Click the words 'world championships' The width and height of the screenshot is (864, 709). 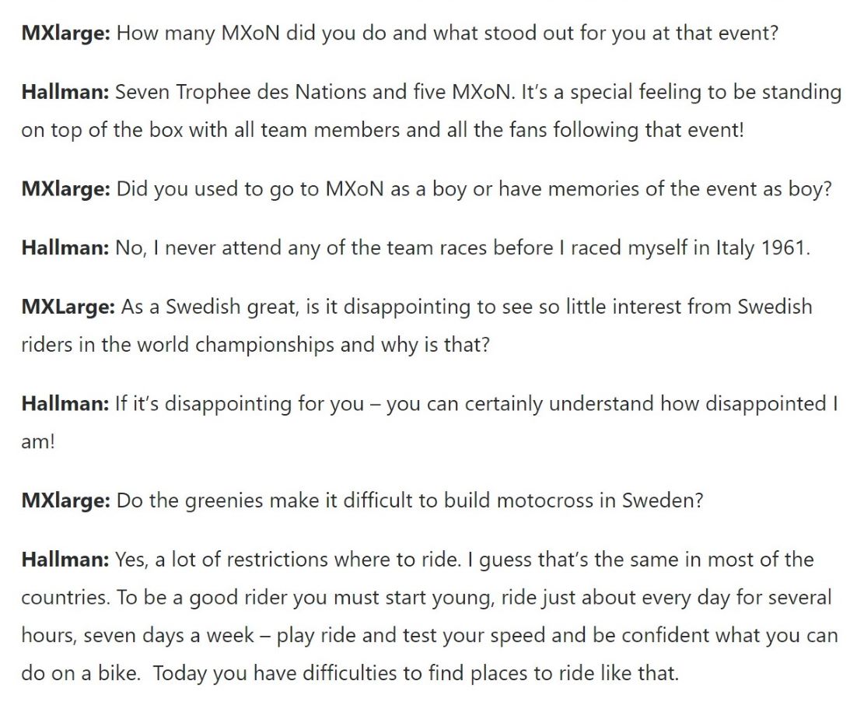236,345
